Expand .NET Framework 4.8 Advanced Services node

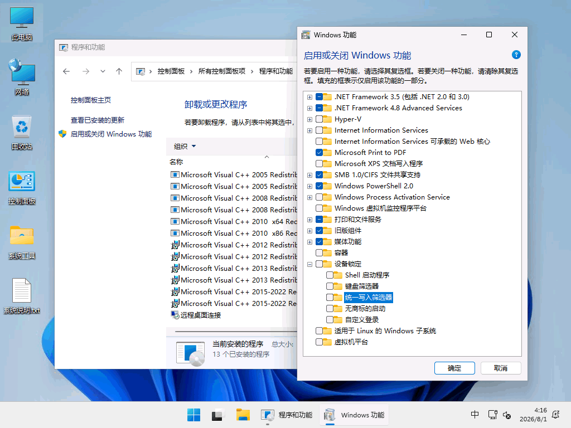309,109
